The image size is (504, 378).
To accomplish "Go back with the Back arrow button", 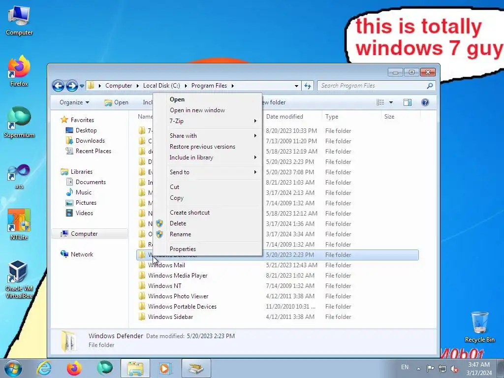I will point(58,86).
